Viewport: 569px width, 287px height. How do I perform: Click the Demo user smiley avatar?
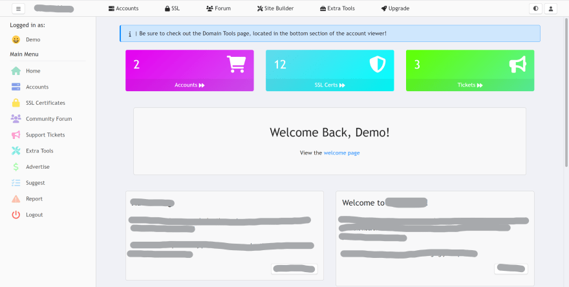click(16, 39)
